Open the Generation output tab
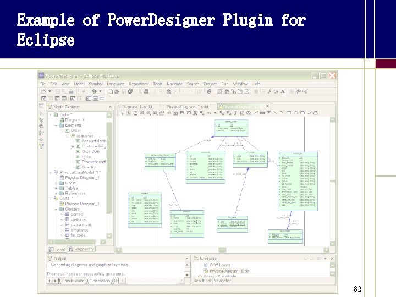The height and width of the screenshot is (297, 396). click(100, 281)
